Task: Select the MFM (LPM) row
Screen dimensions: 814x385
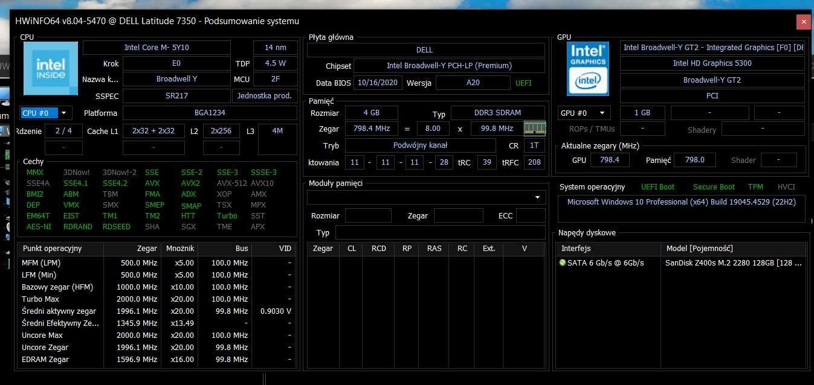Action: [x=157, y=262]
